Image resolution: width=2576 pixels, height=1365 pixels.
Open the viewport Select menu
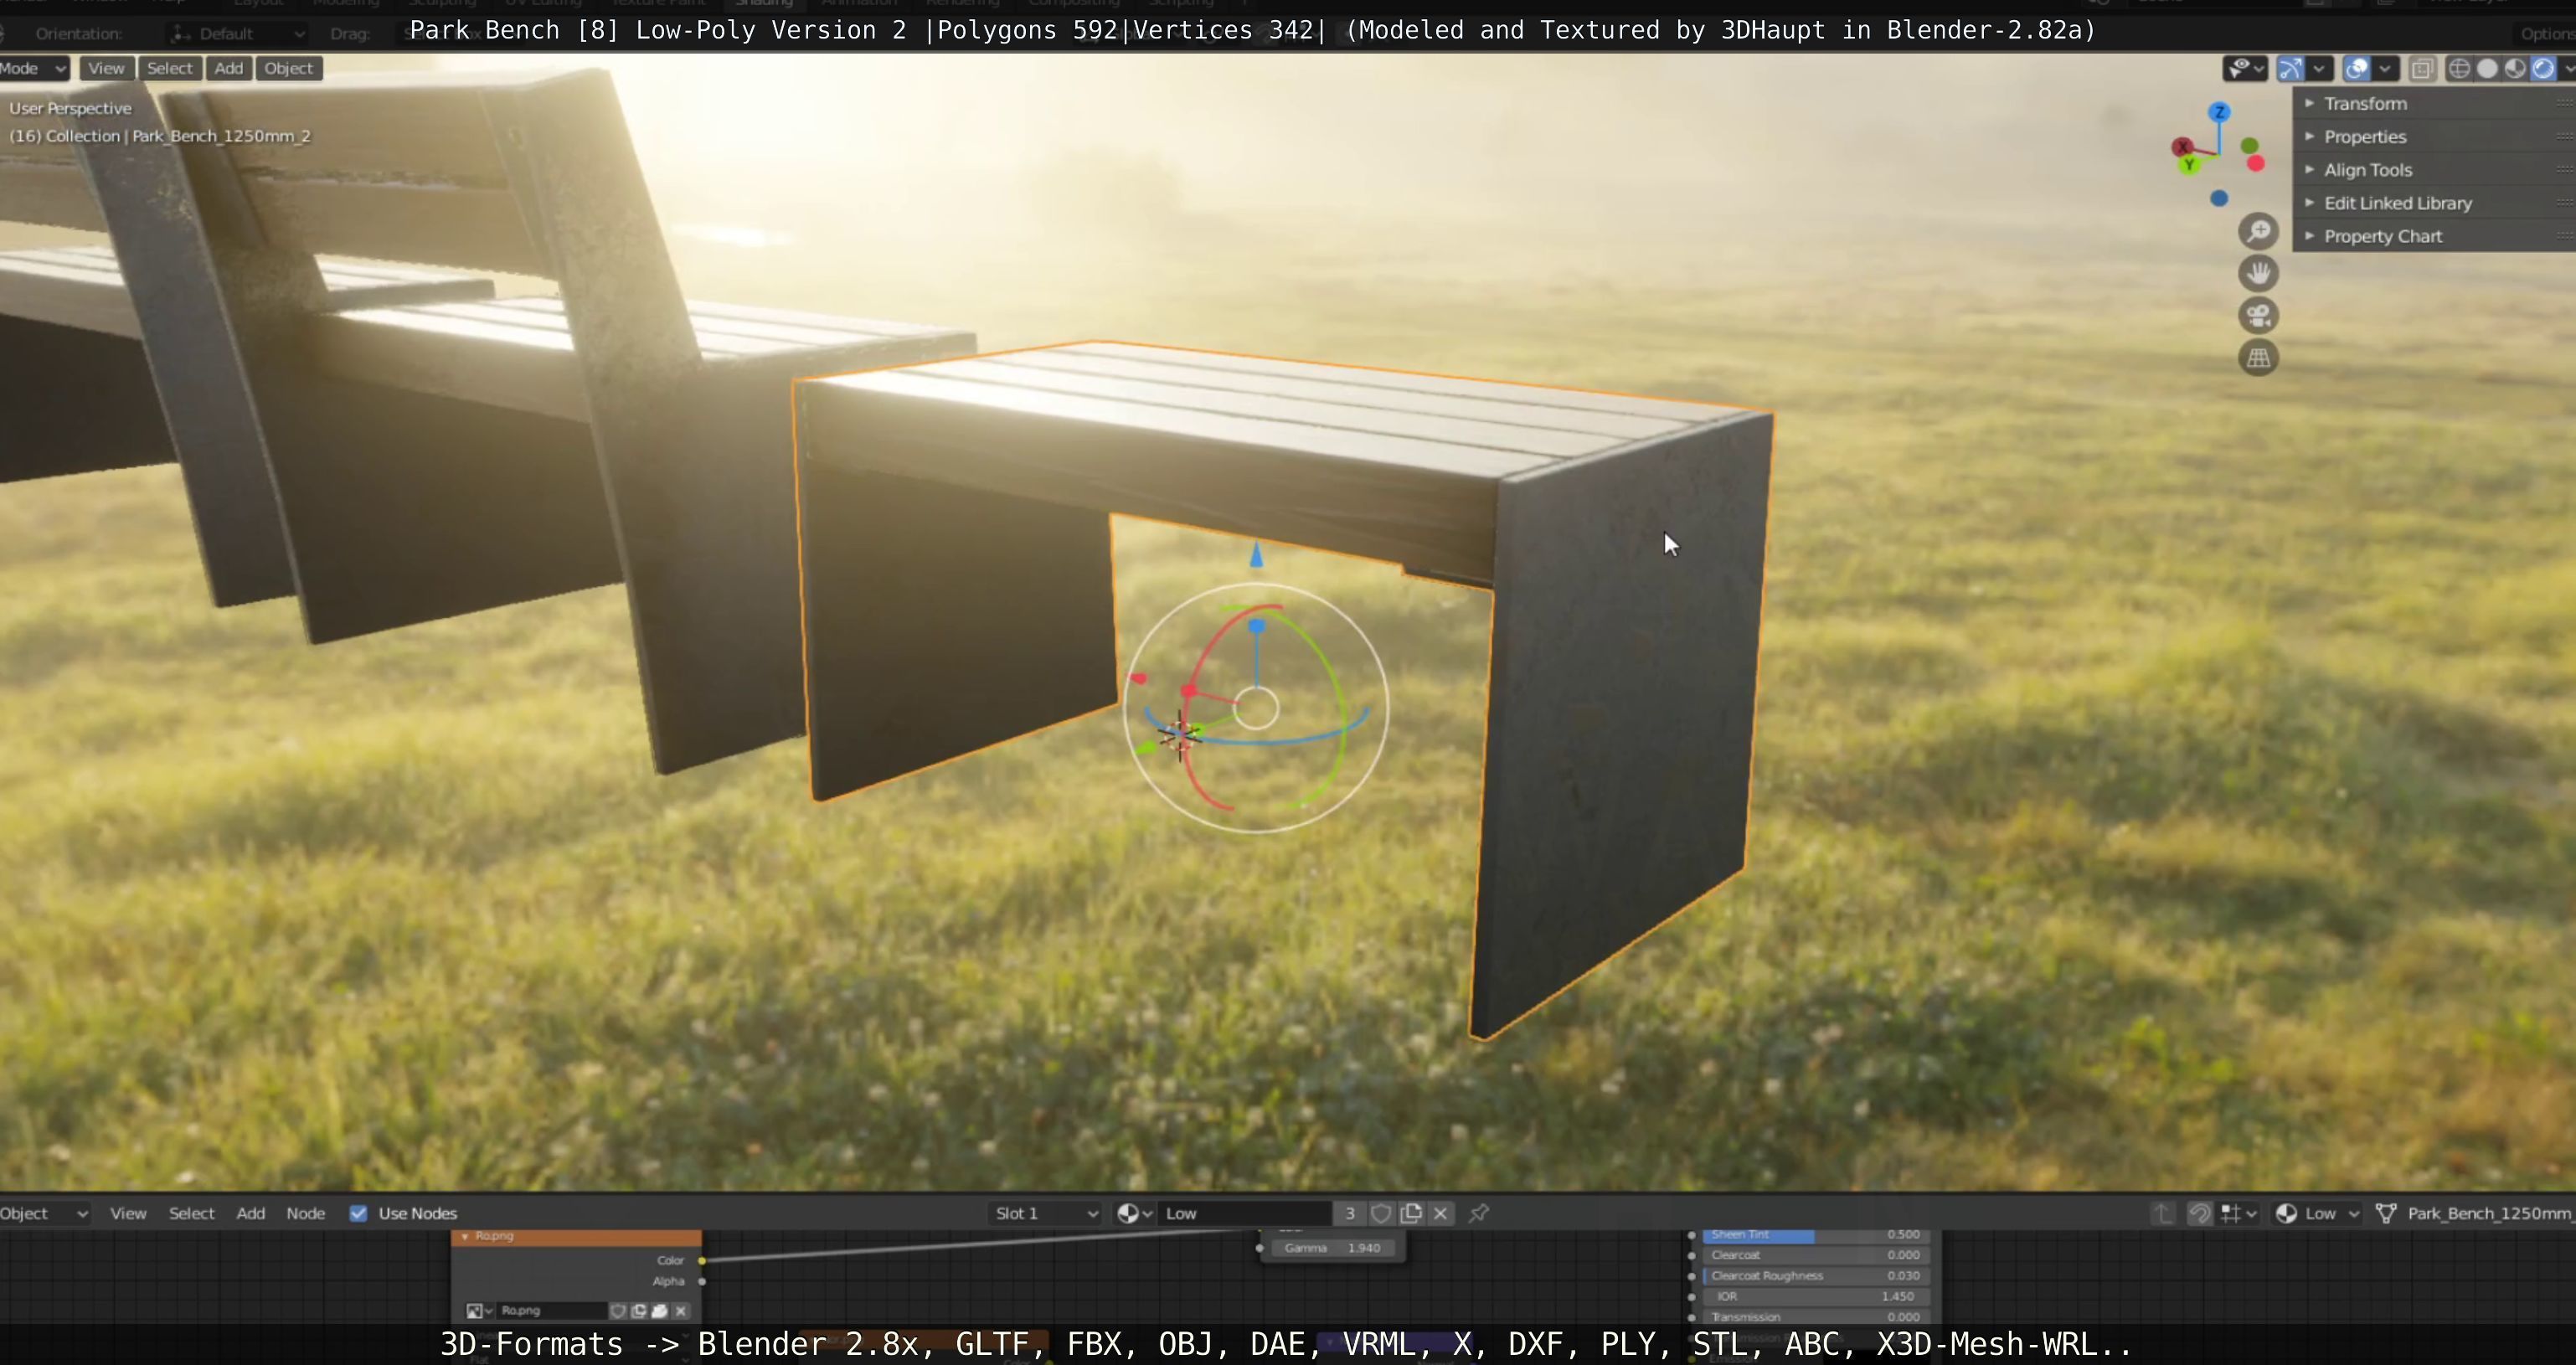170,68
